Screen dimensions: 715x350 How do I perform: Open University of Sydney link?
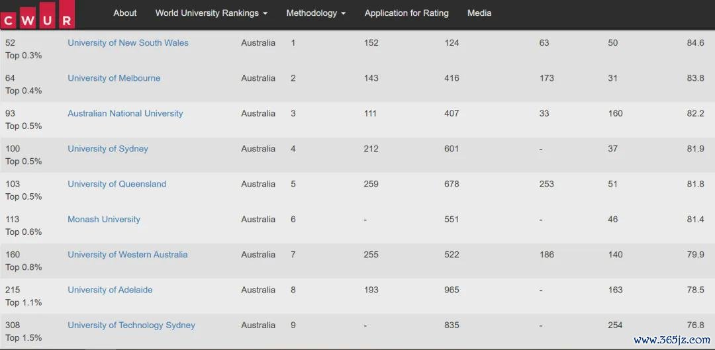(108, 149)
